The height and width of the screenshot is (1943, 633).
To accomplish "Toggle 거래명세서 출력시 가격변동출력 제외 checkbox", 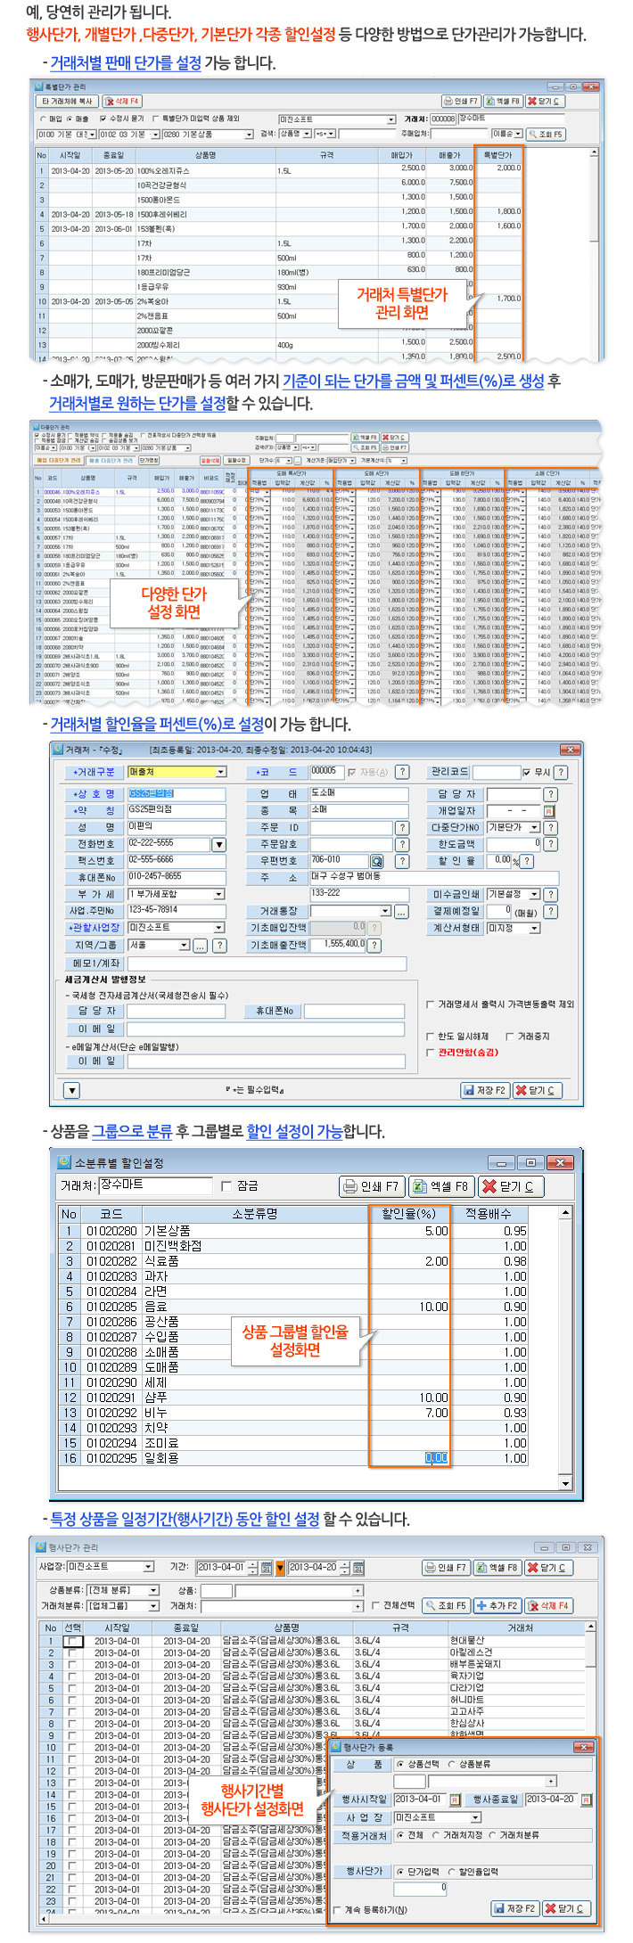I will [x=430, y=1004].
